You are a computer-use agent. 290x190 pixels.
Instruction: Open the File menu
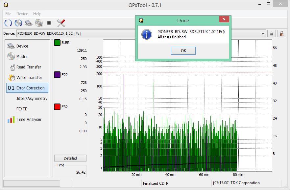pyautogui.click(x=8, y=14)
